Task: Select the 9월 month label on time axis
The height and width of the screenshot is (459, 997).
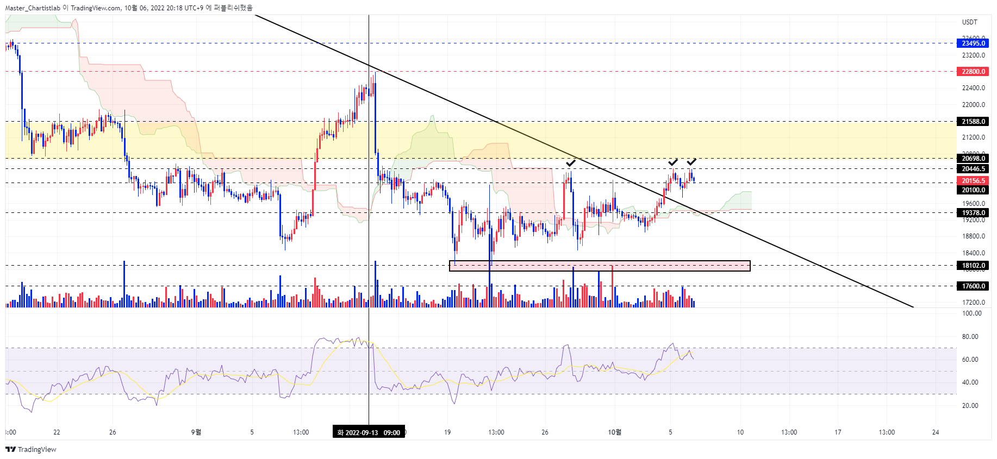Action: coord(196,432)
